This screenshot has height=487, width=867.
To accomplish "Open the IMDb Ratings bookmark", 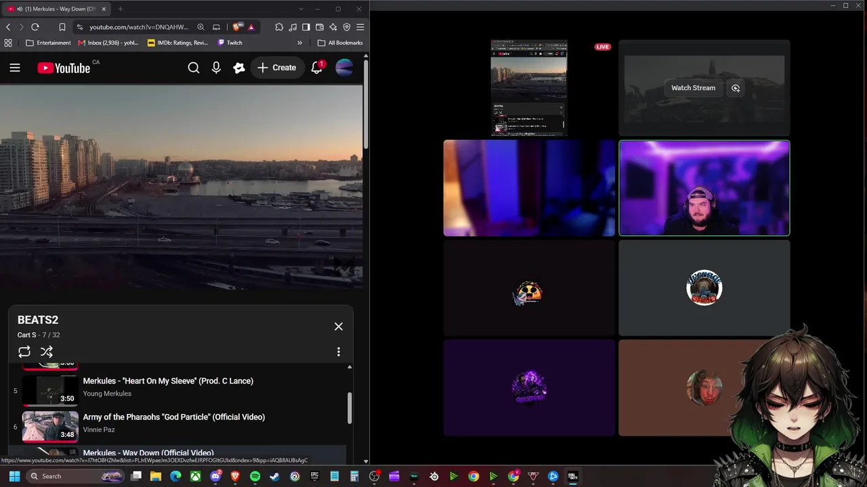I will coord(178,43).
